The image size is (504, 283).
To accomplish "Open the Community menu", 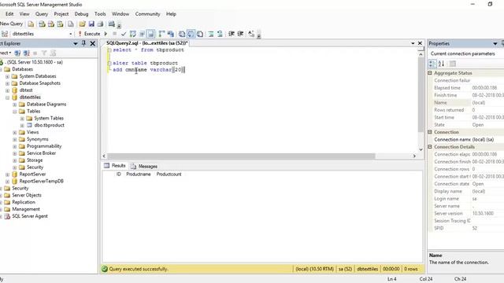I will coord(147,14).
